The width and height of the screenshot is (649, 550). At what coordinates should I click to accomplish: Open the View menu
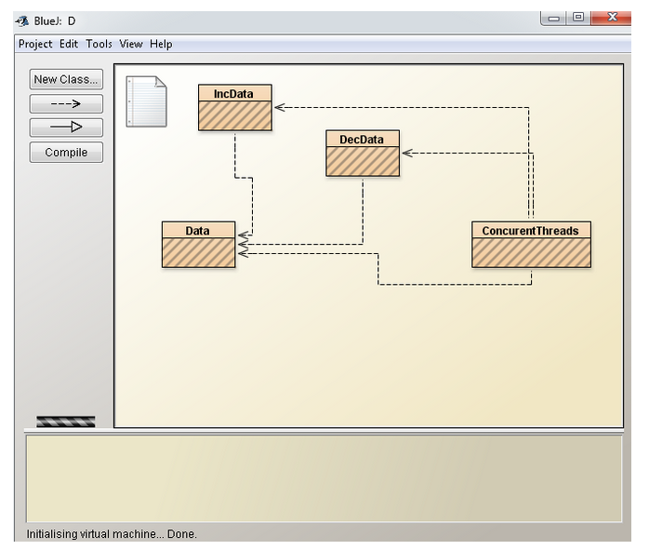click(131, 44)
